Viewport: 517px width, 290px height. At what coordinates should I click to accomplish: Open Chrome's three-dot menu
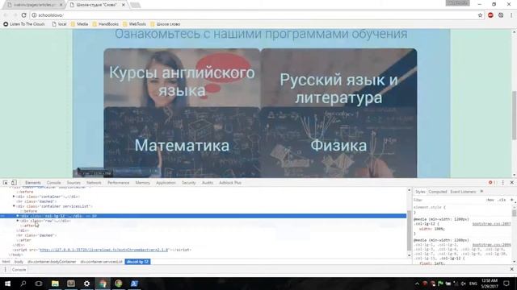click(x=511, y=15)
